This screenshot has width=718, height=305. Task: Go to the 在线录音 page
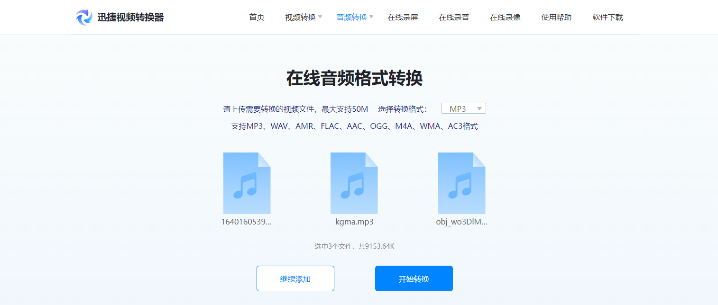pyautogui.click(x=454, y=17)
